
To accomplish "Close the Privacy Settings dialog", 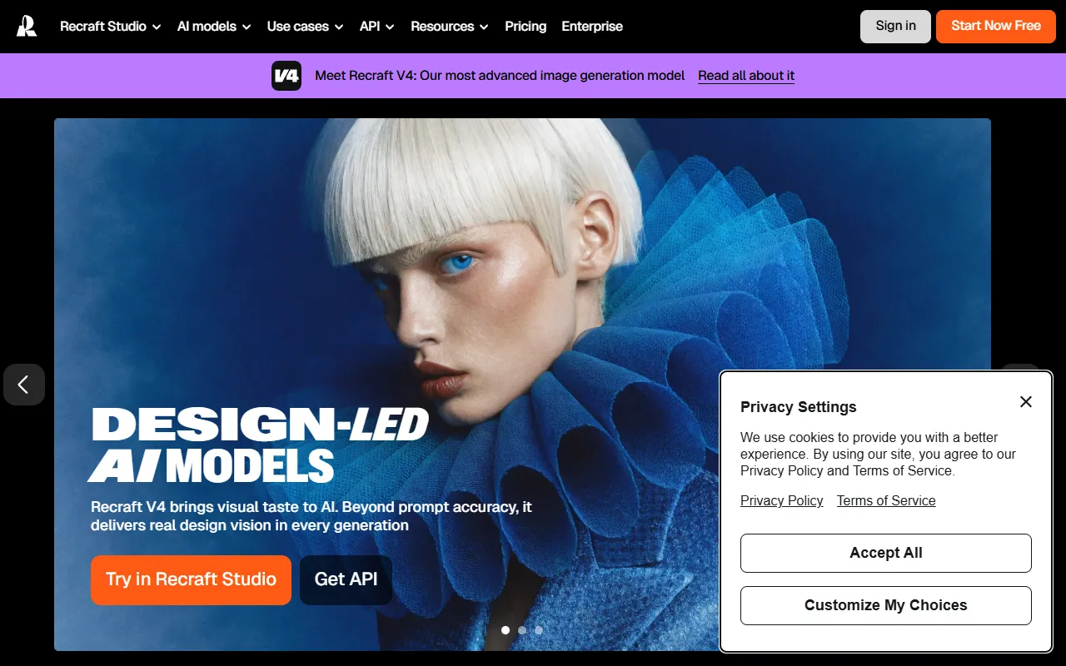I will (x=1026, y=402).
